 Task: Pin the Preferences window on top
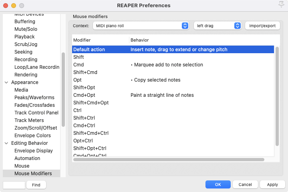pyautogui.click(x=281, y=4)
